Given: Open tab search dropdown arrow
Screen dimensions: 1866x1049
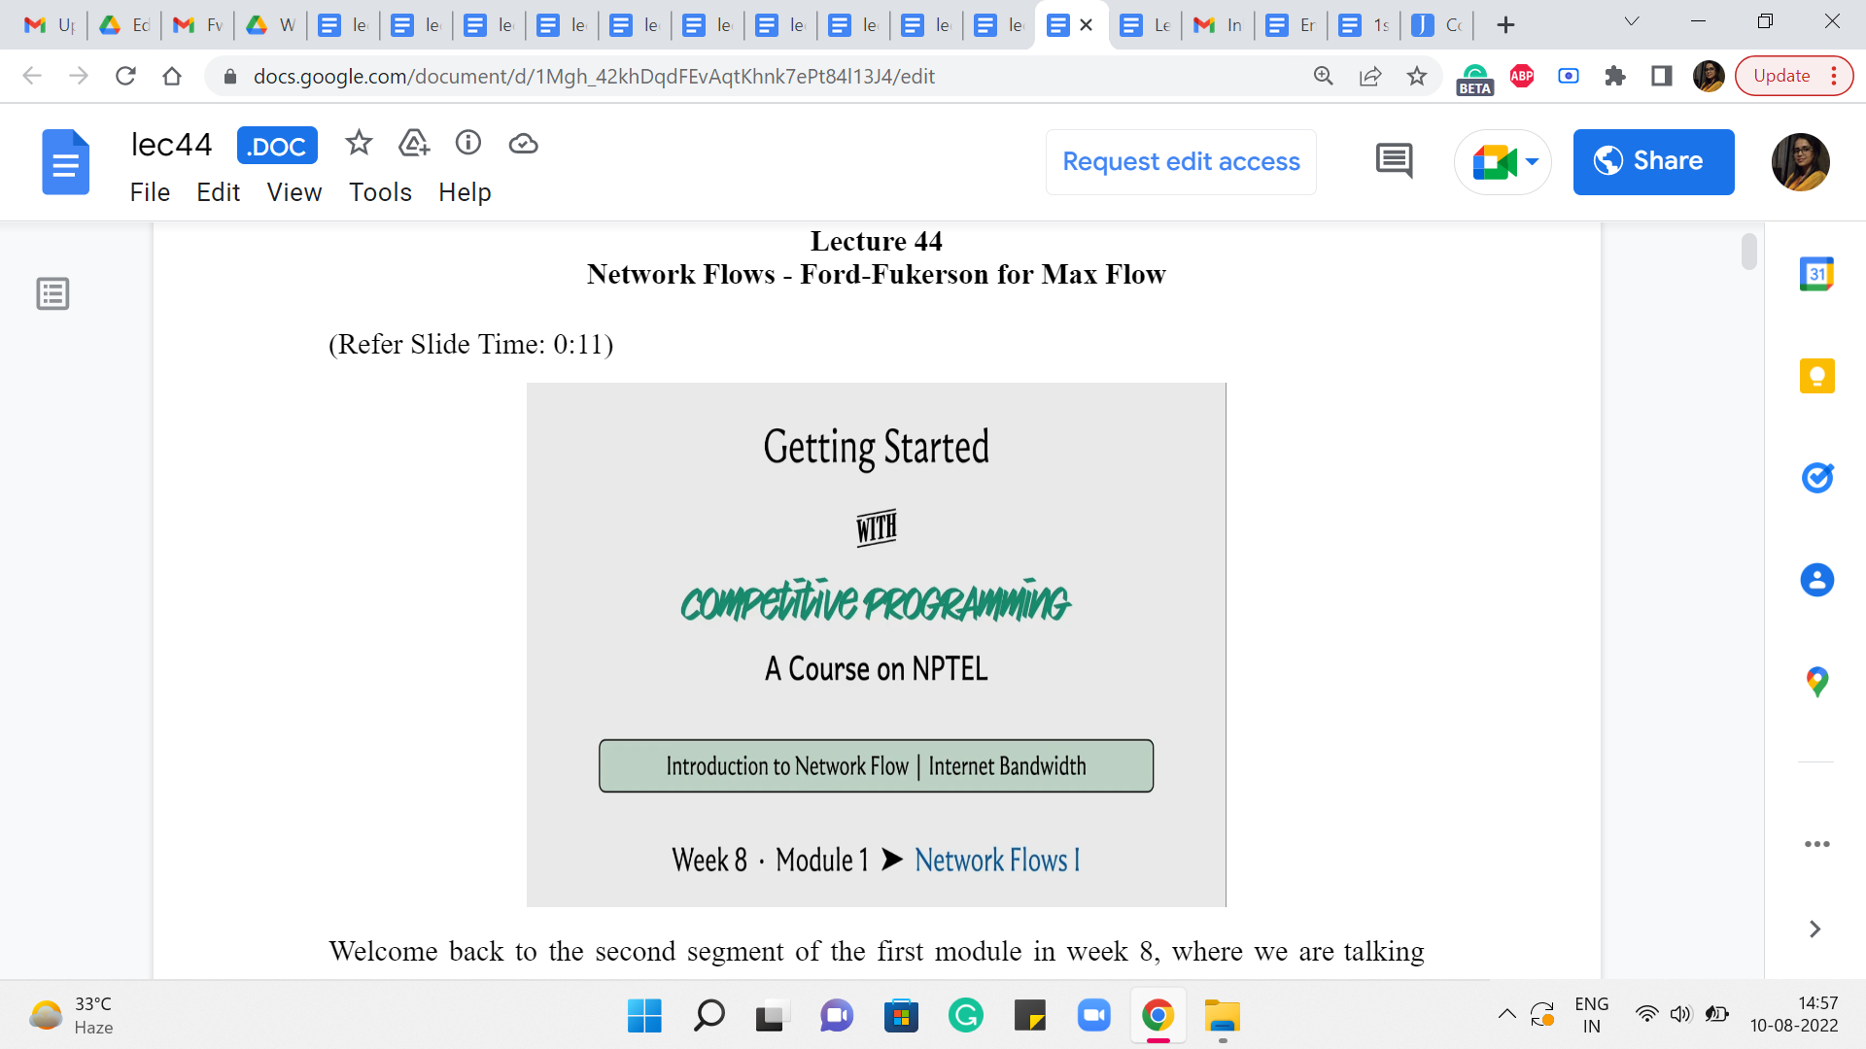Looking at the screenshot, I should point(1632,22).
